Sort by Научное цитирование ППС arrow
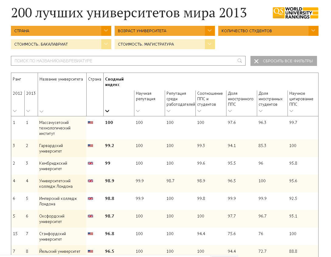331x257 pixels. coord(291,111)
